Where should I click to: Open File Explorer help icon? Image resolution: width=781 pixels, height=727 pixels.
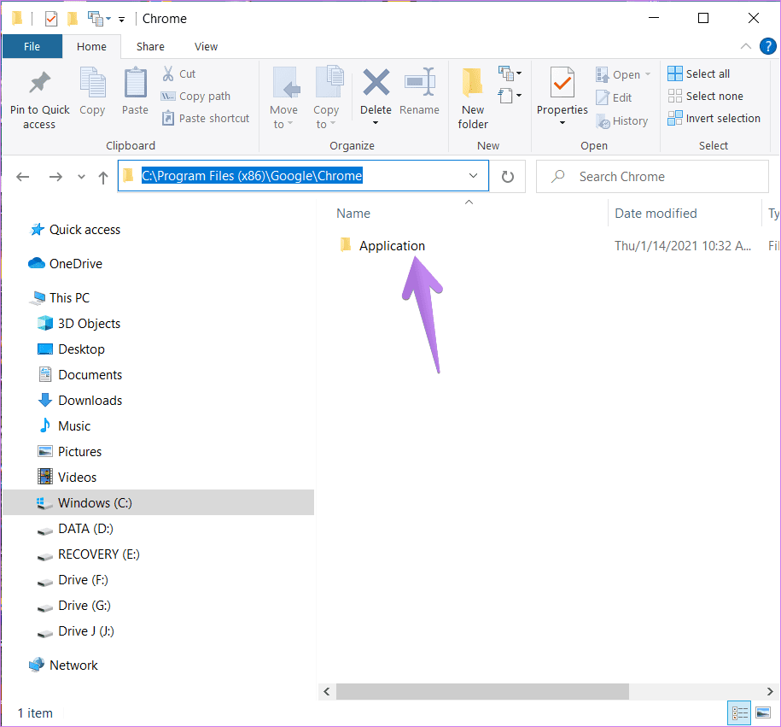click(x=767, y=46)
